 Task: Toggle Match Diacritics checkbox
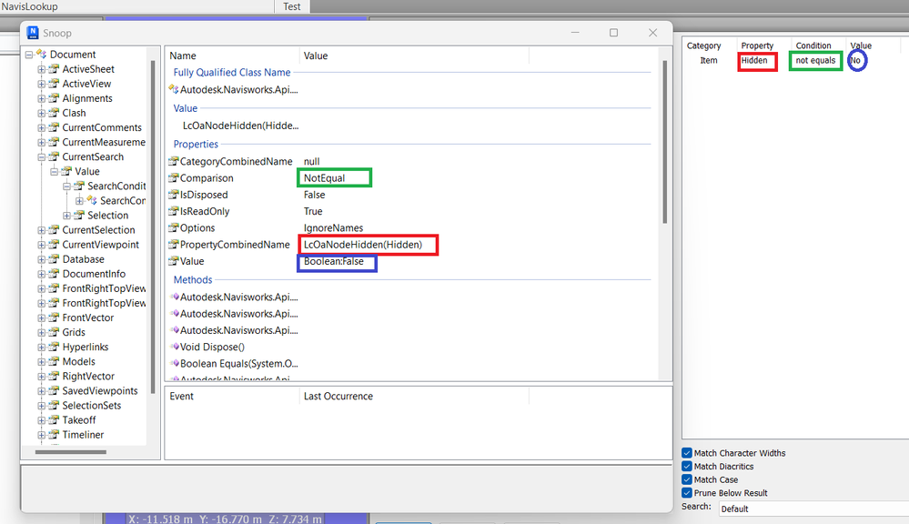(x=687, y=466)
